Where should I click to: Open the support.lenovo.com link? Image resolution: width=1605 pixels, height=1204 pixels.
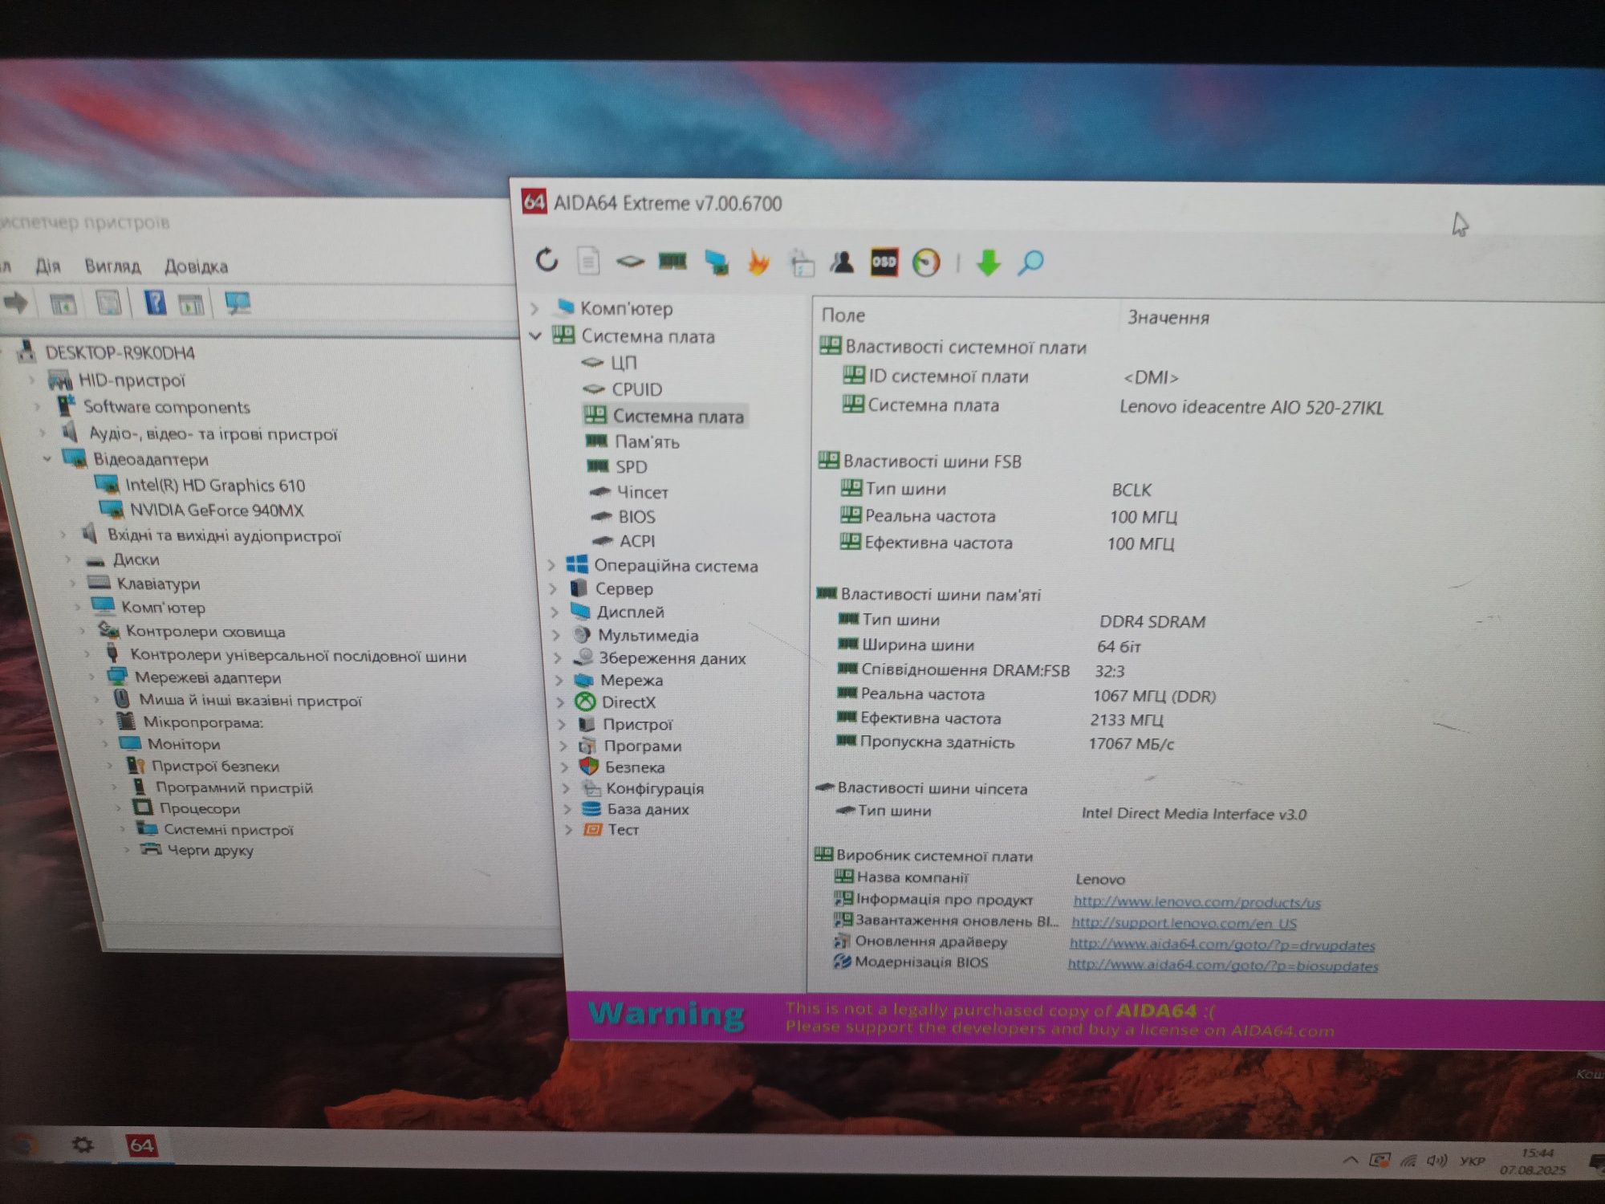[x=1184, y=923]
